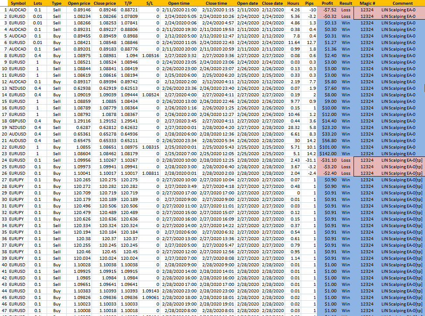Click the -$0.32 profit cell
Viewport: 425px width, 316px height.
[x=327, y=16]
